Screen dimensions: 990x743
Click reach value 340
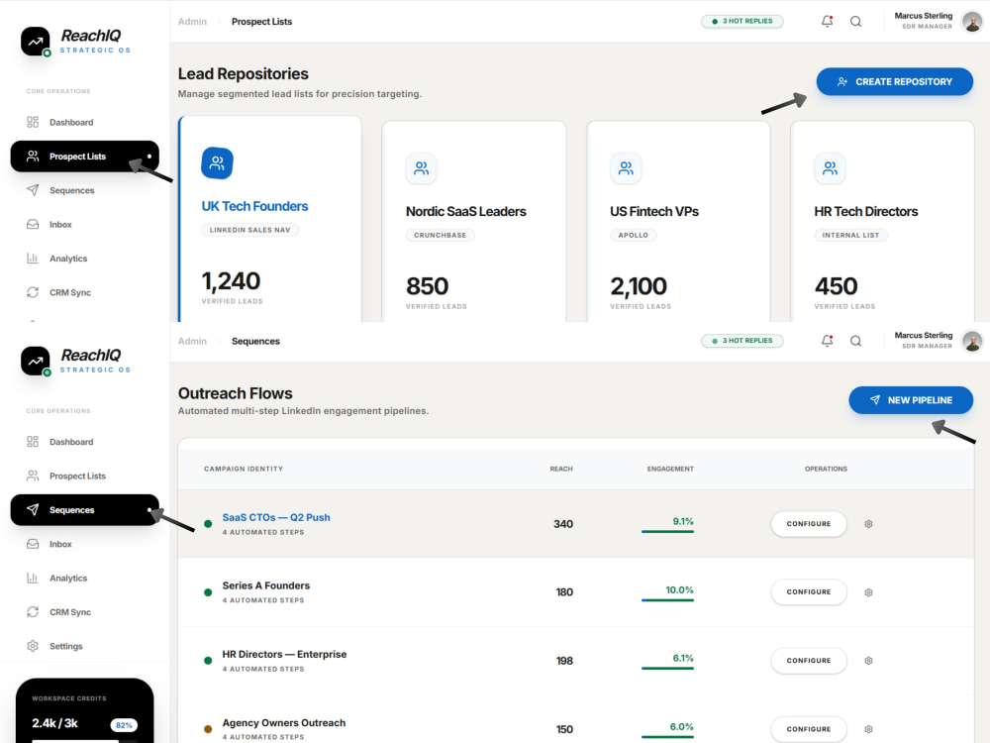click(x=563, y=524)
